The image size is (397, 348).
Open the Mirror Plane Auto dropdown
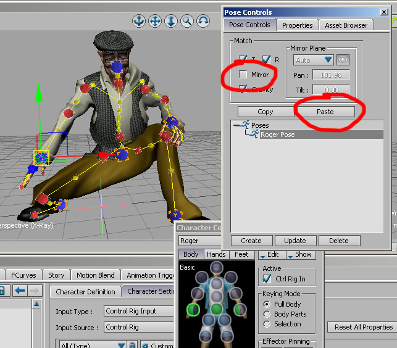click(x=314, y=60)
